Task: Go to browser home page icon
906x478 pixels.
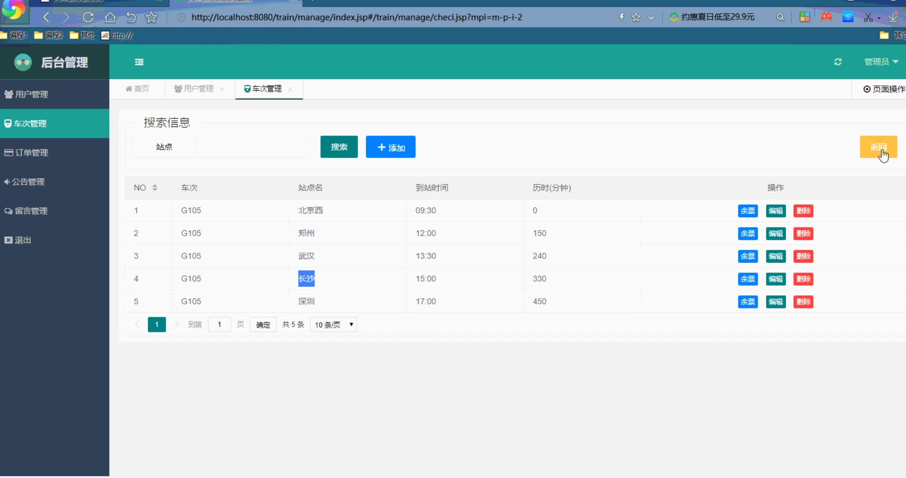Action: click(x=110, y=17)
